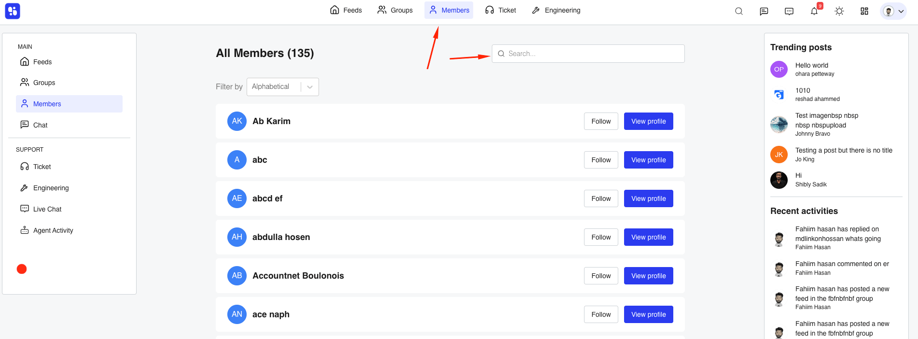Focus the members Search field

coord(588,54)
